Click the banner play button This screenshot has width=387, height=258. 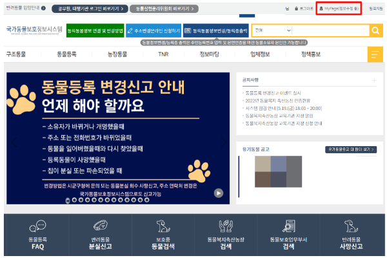(219, 193)
